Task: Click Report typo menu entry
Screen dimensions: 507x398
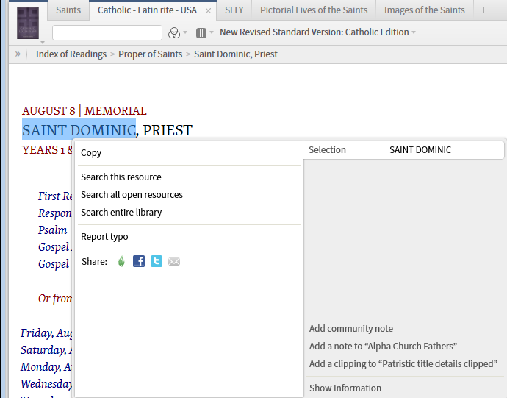Action: (104, 236)
